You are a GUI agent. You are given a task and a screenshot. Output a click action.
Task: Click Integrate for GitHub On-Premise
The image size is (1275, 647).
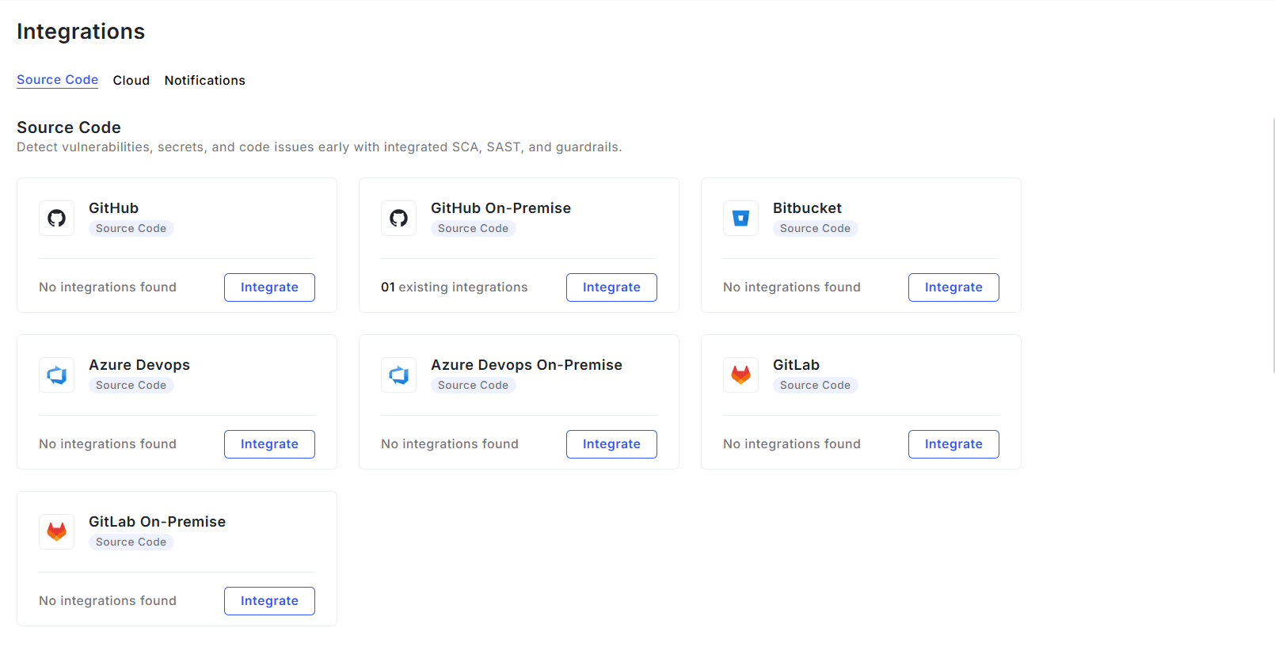tap(611, 287)
